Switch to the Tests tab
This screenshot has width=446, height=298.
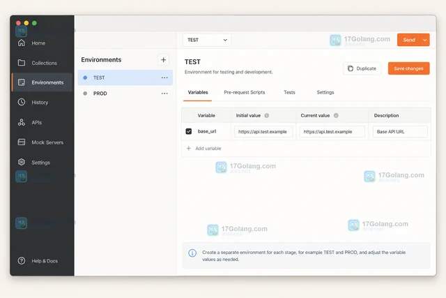click(x=289, y=92)
